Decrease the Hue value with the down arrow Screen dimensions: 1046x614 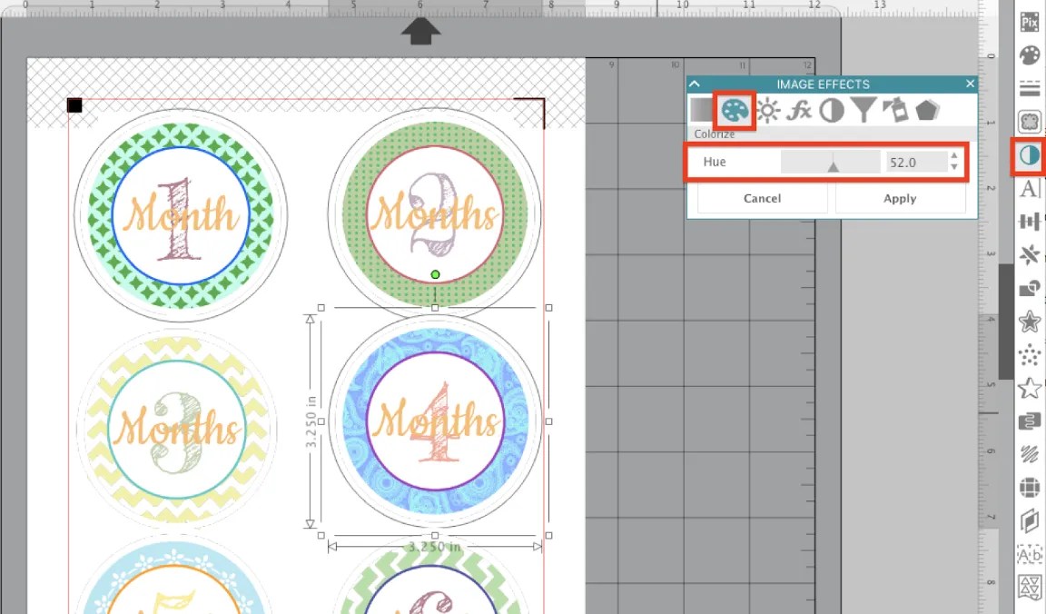(x=954, y=167)
